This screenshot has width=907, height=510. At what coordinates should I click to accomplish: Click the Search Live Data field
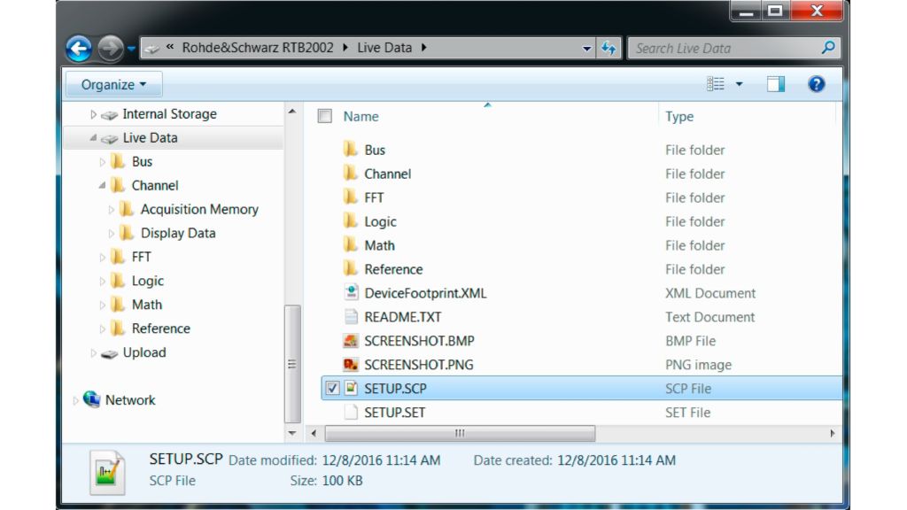726,48
